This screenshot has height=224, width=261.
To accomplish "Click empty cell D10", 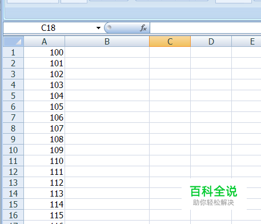I will coord(211,150).
